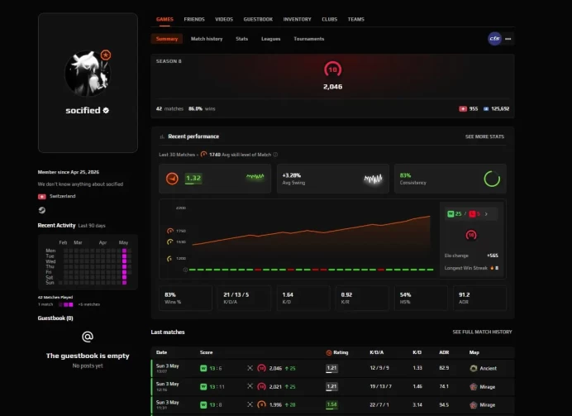The height and width of the screenshot is (416, 572).
Task: Click the magenta Monday activity cell
Action: coord(124,251)
